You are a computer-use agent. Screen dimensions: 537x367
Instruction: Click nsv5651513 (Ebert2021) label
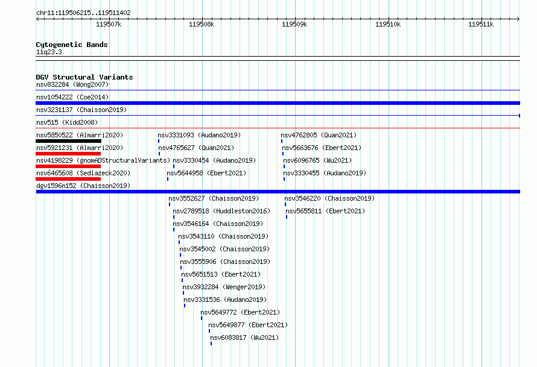221,274
